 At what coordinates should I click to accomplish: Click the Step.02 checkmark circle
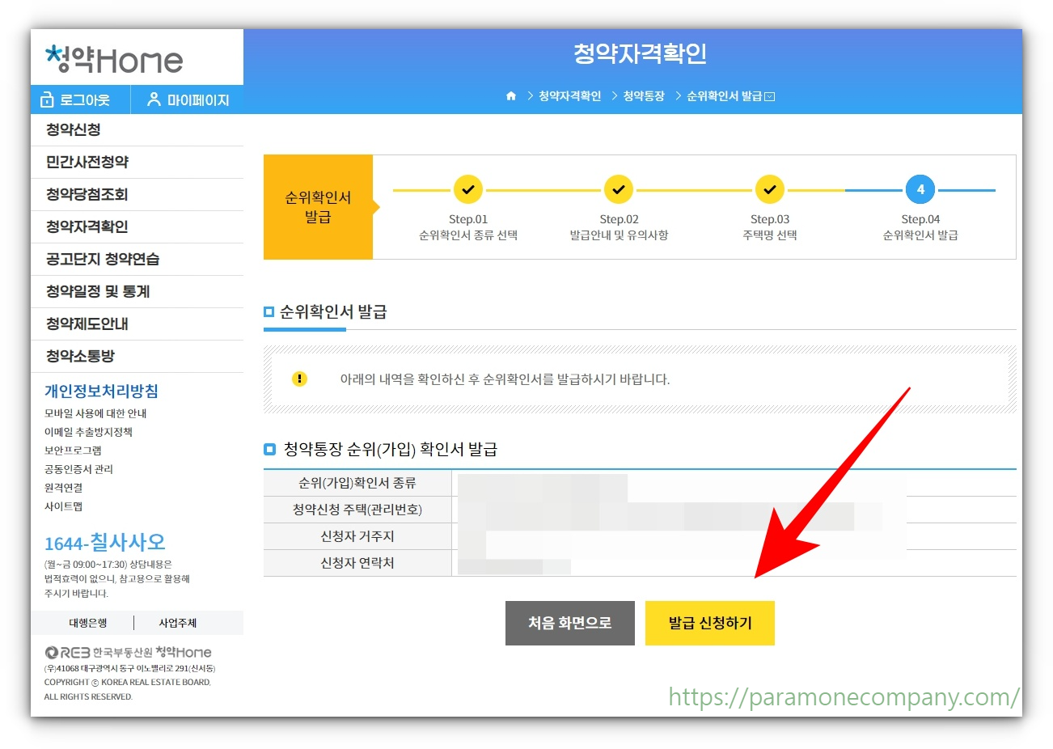[x=619, y=189]
